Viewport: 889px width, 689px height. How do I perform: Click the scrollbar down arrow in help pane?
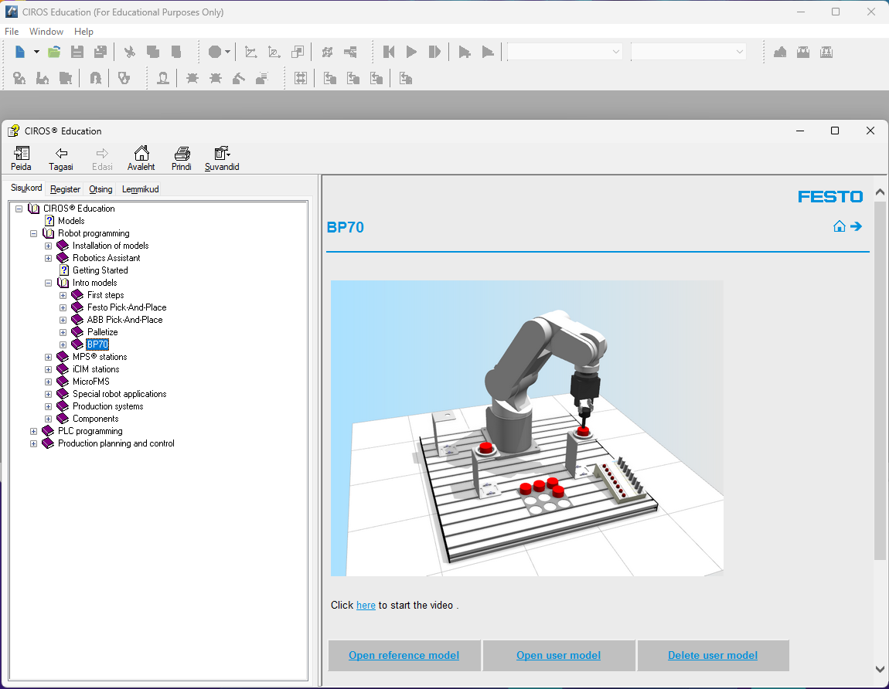coord(880,669)
